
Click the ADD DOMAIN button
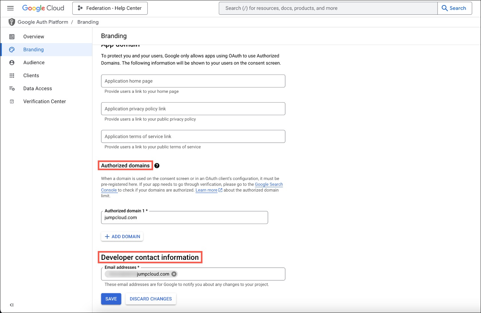[122, 236]
